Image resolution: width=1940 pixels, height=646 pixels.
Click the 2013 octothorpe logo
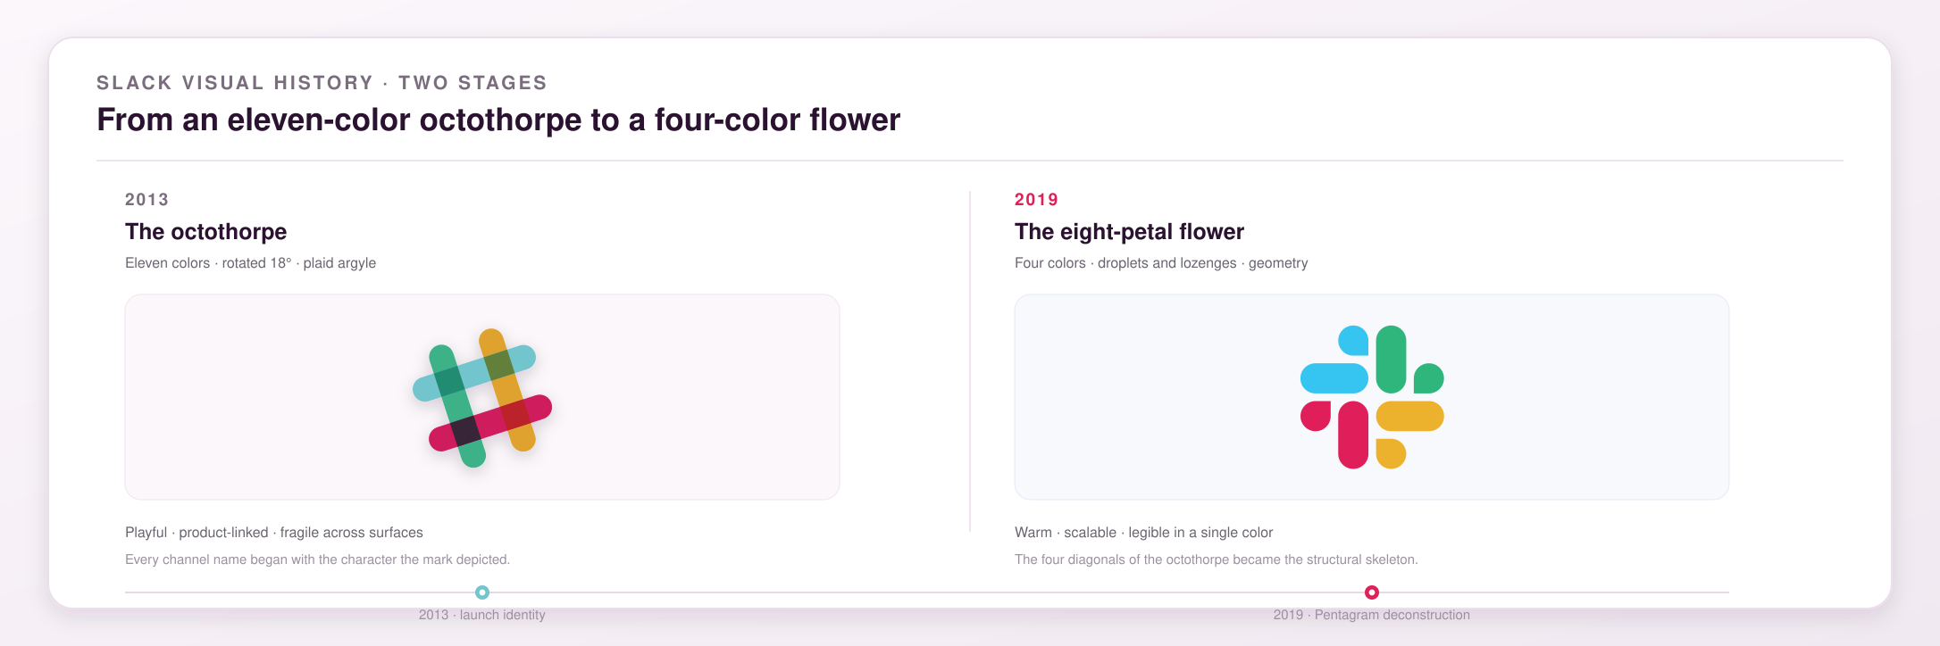click(482, 397)
